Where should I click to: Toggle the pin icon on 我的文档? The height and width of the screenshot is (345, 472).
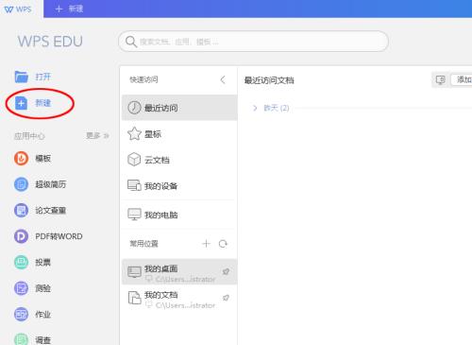click(226, 298)
